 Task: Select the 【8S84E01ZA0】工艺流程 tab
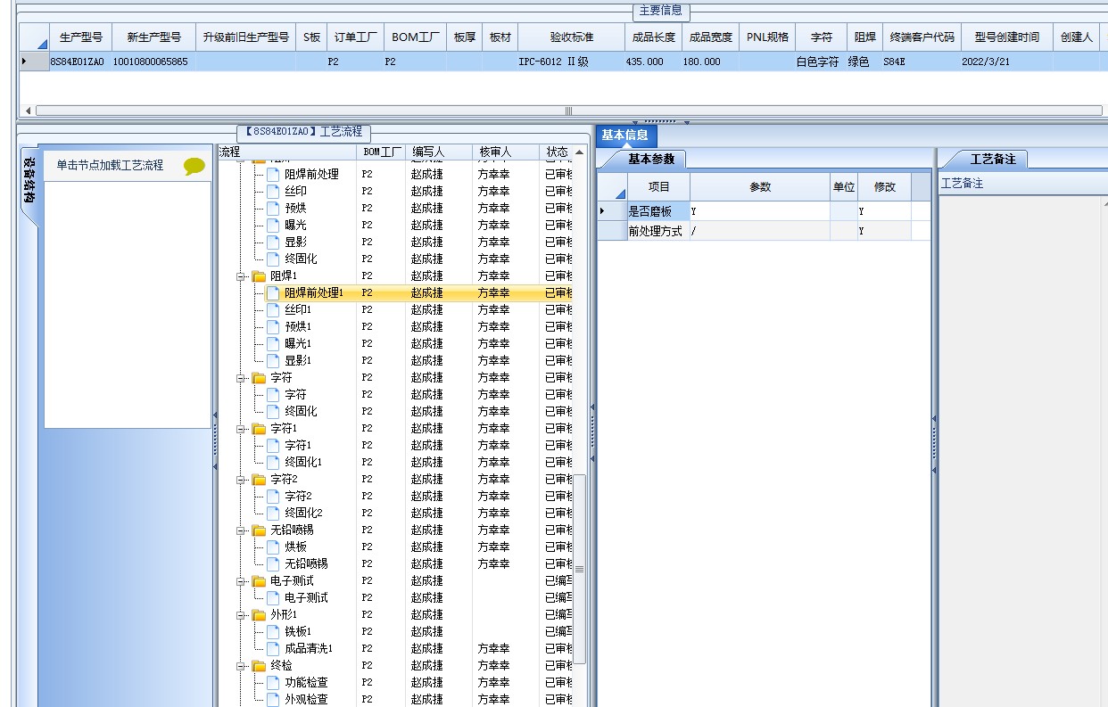304,131
